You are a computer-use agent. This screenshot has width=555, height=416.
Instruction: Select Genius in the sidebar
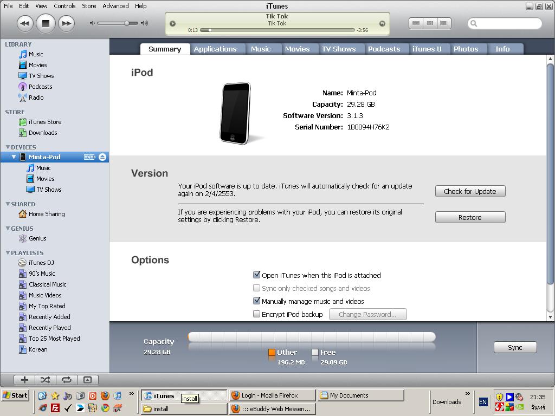(37, 238)
